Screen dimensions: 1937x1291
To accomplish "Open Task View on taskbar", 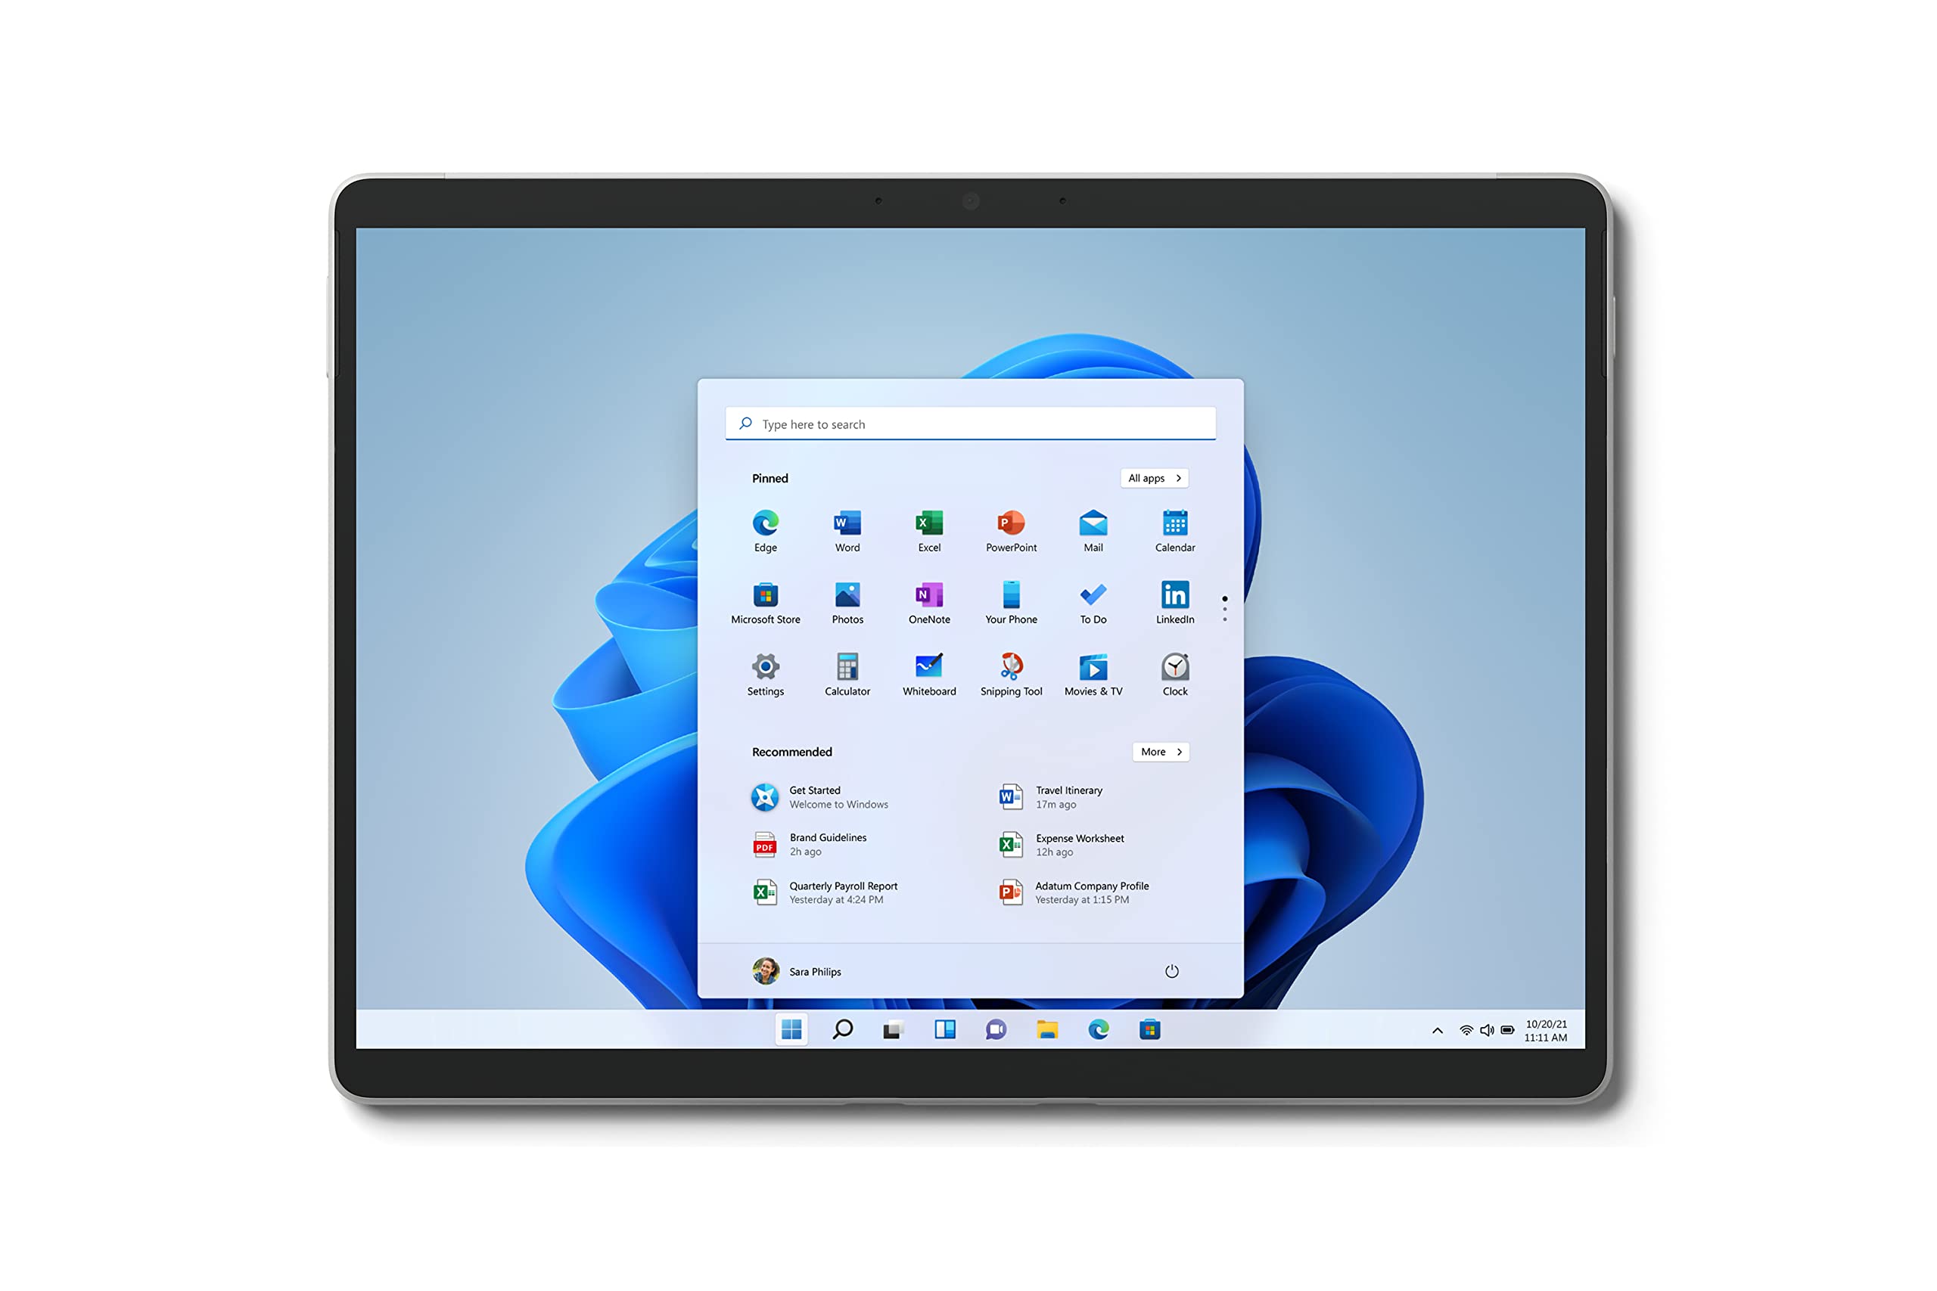I will (x=892, y=1030).
